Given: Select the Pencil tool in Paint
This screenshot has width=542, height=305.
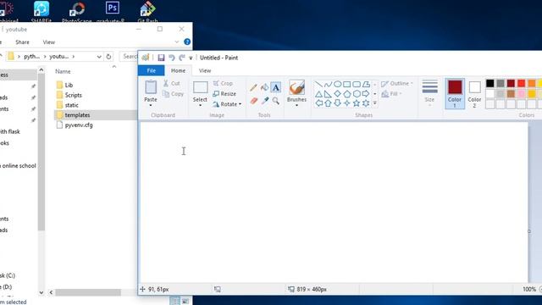Looking at the screenshot, I should [x=253, y=87].
